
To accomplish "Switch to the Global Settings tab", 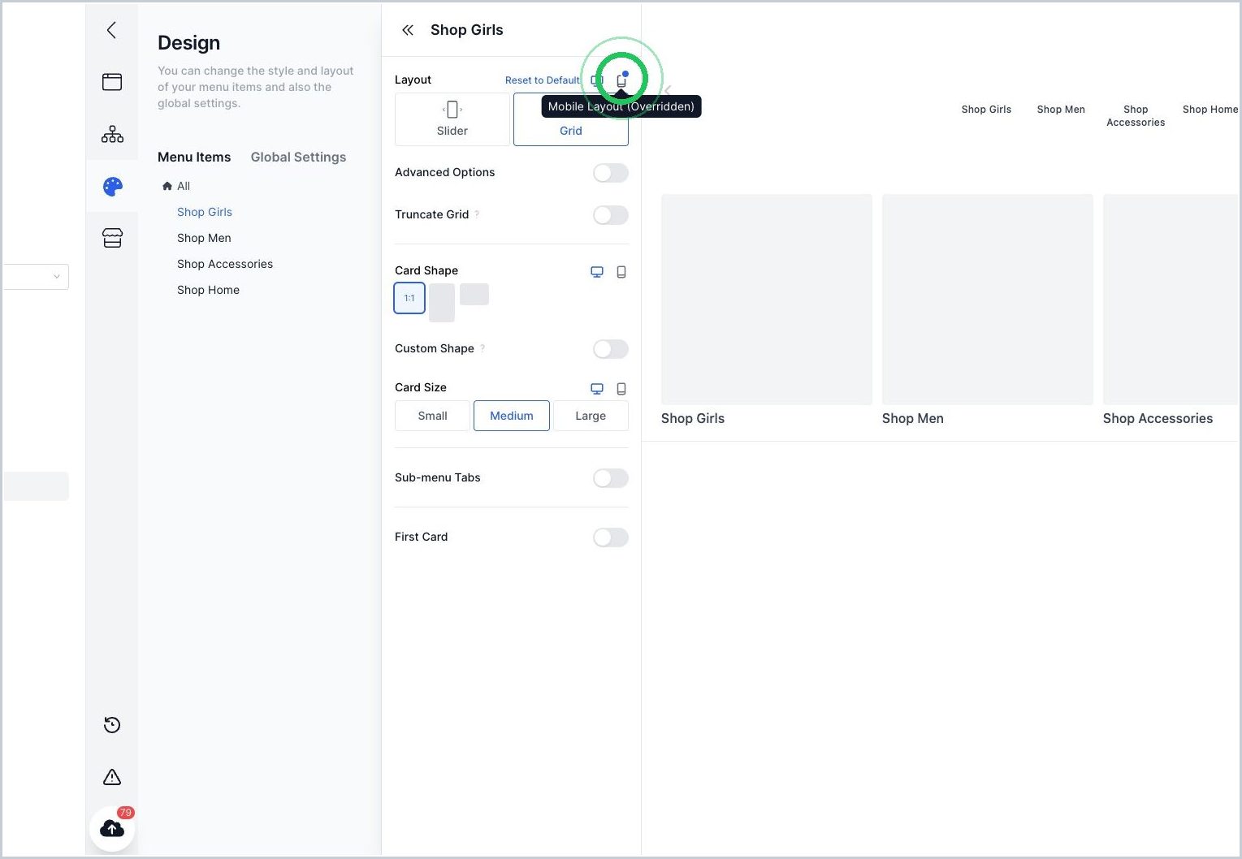I will coord(298,157).
